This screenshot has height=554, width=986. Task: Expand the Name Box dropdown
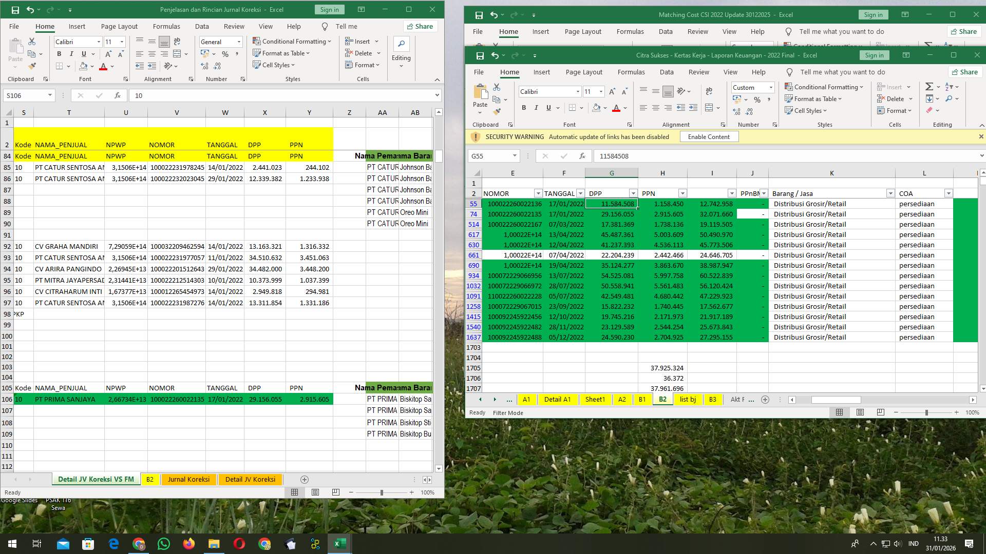[516, 155]
